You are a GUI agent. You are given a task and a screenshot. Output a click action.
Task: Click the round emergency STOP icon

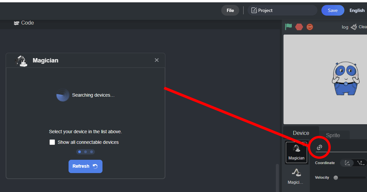(x=310, y=27)
